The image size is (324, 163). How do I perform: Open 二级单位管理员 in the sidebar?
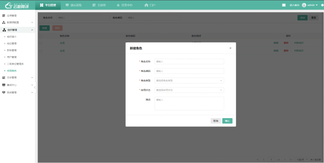(x=15, y=64)
